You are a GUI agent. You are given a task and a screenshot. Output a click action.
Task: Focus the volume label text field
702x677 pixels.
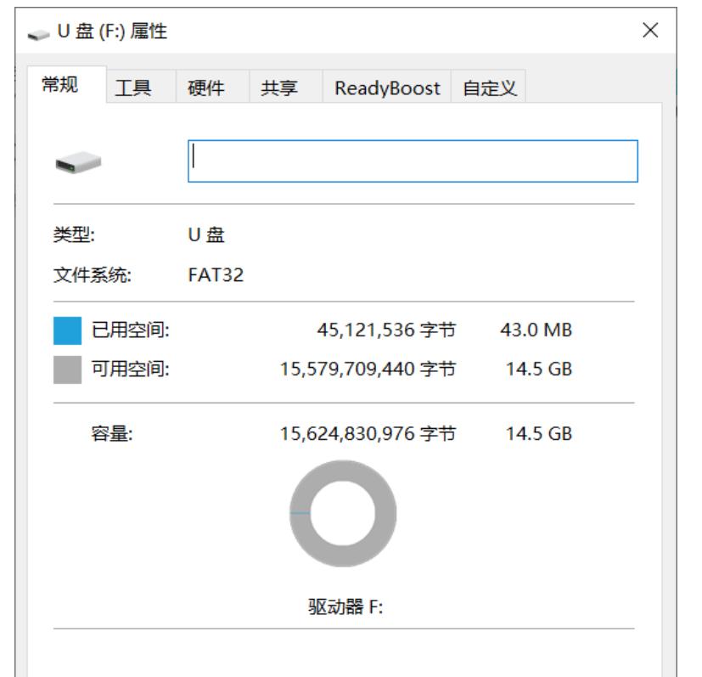coord(412,161)
